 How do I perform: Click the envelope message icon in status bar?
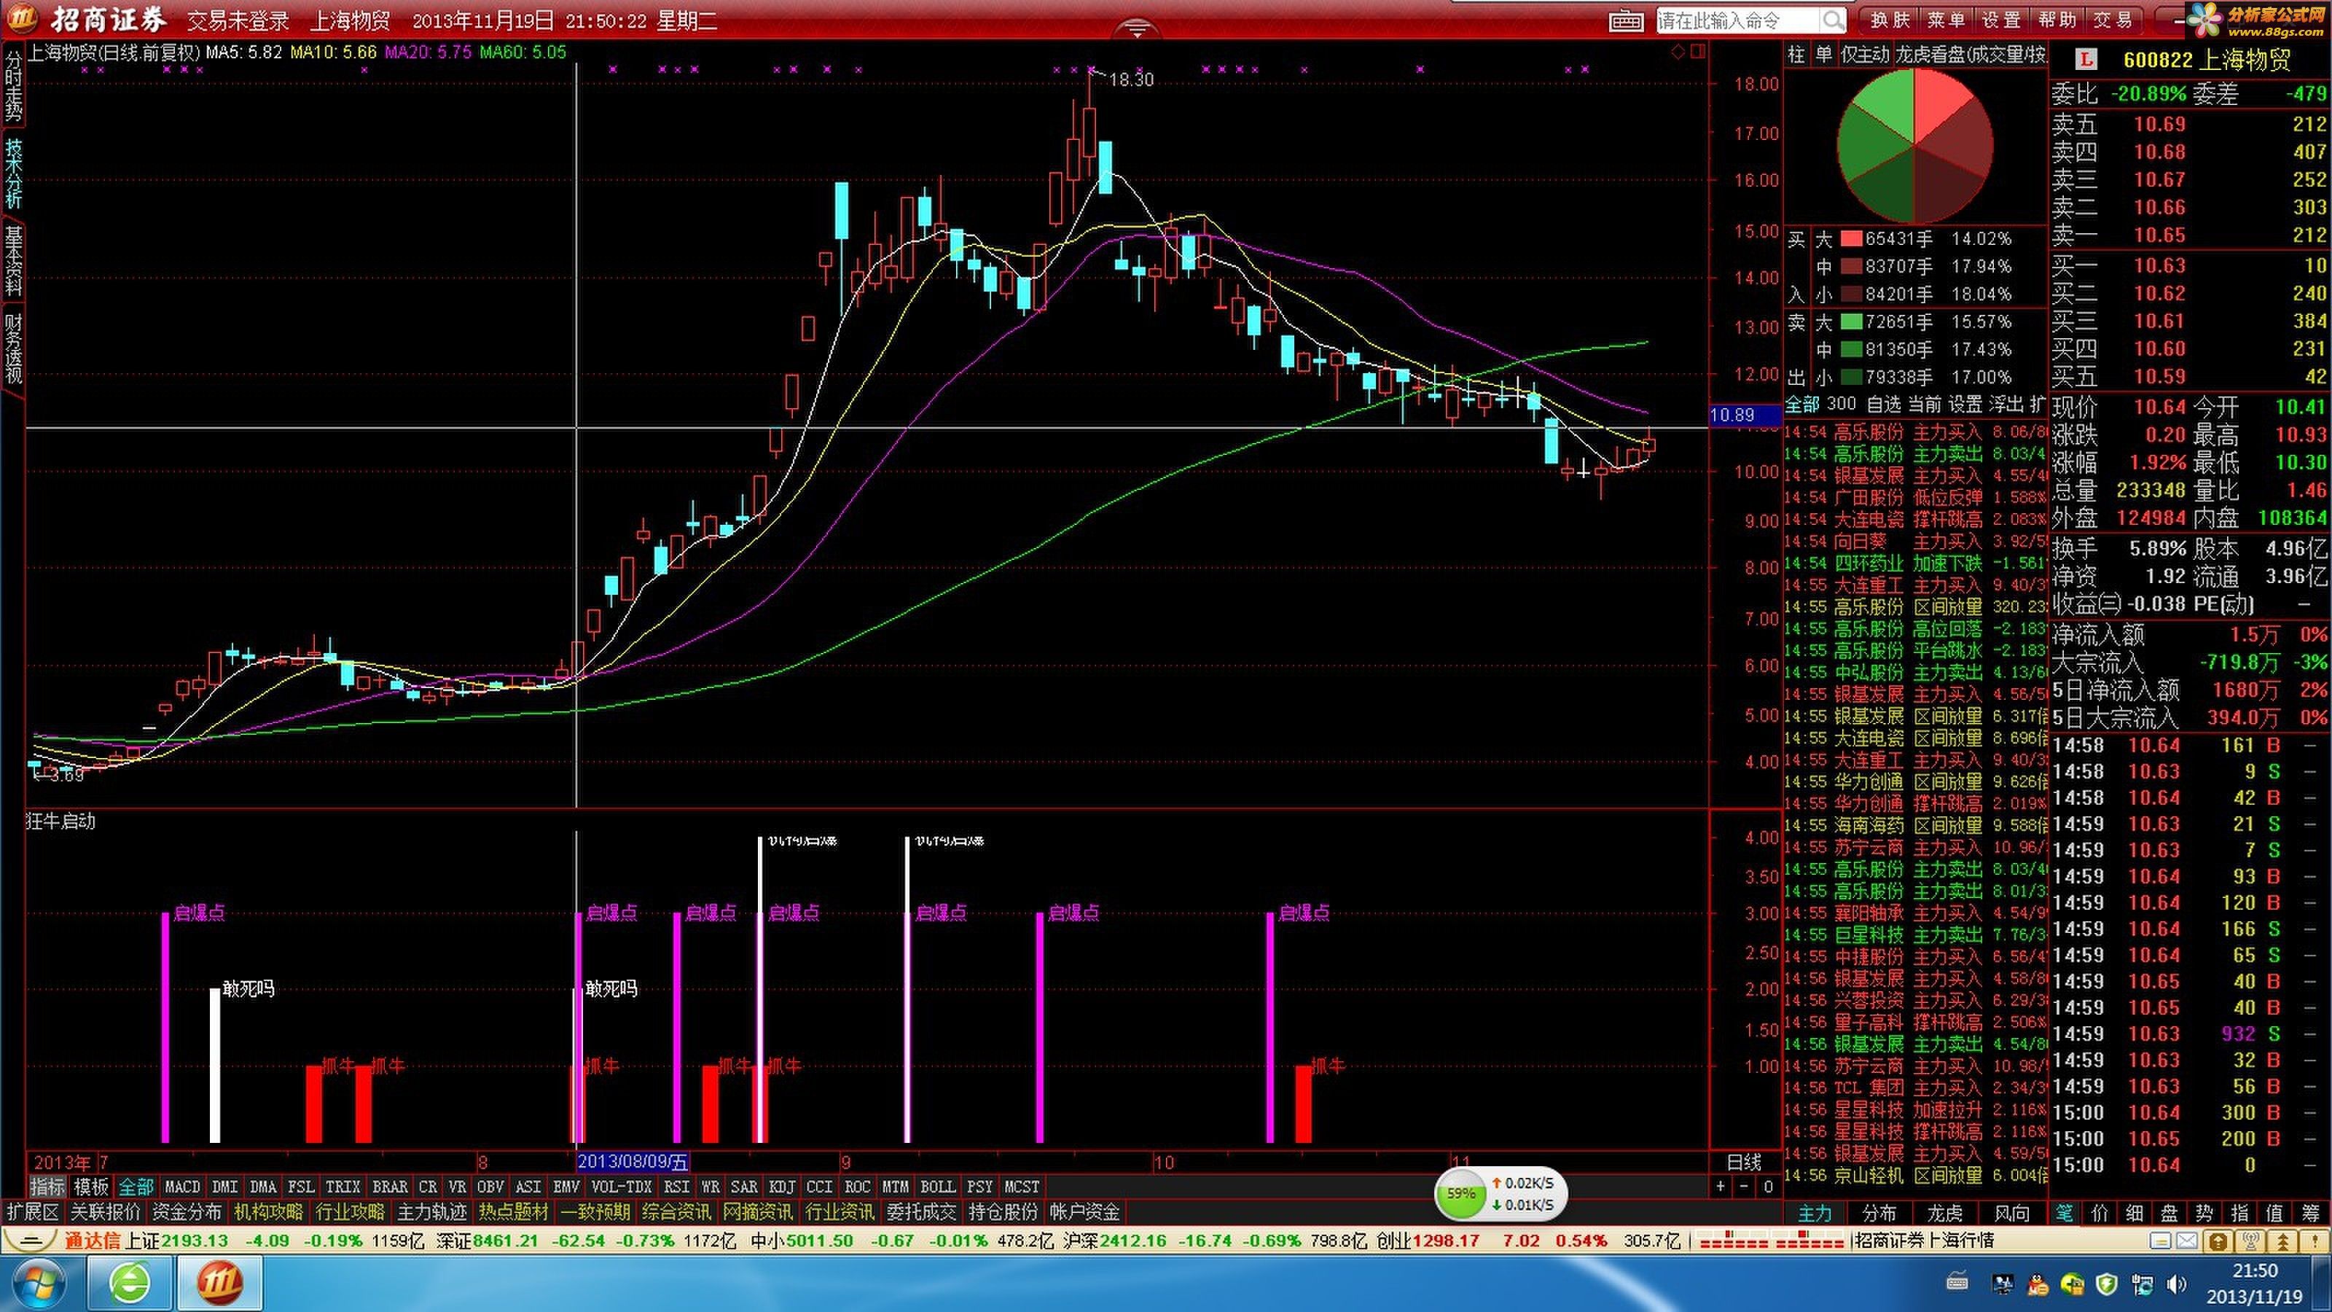click(x=2186, y=1241)
